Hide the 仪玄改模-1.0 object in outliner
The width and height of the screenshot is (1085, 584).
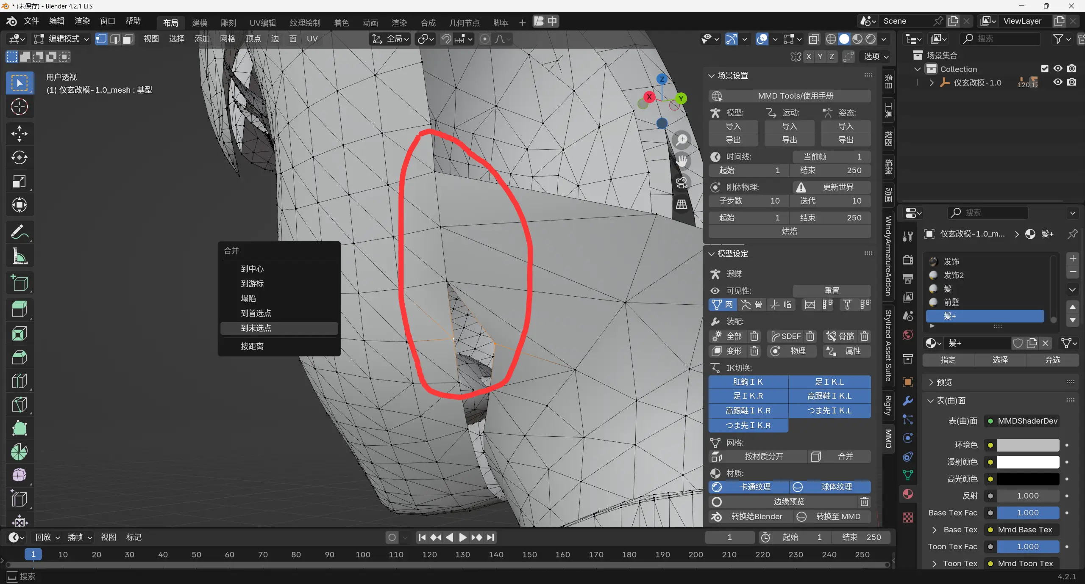click(1058, 82)
